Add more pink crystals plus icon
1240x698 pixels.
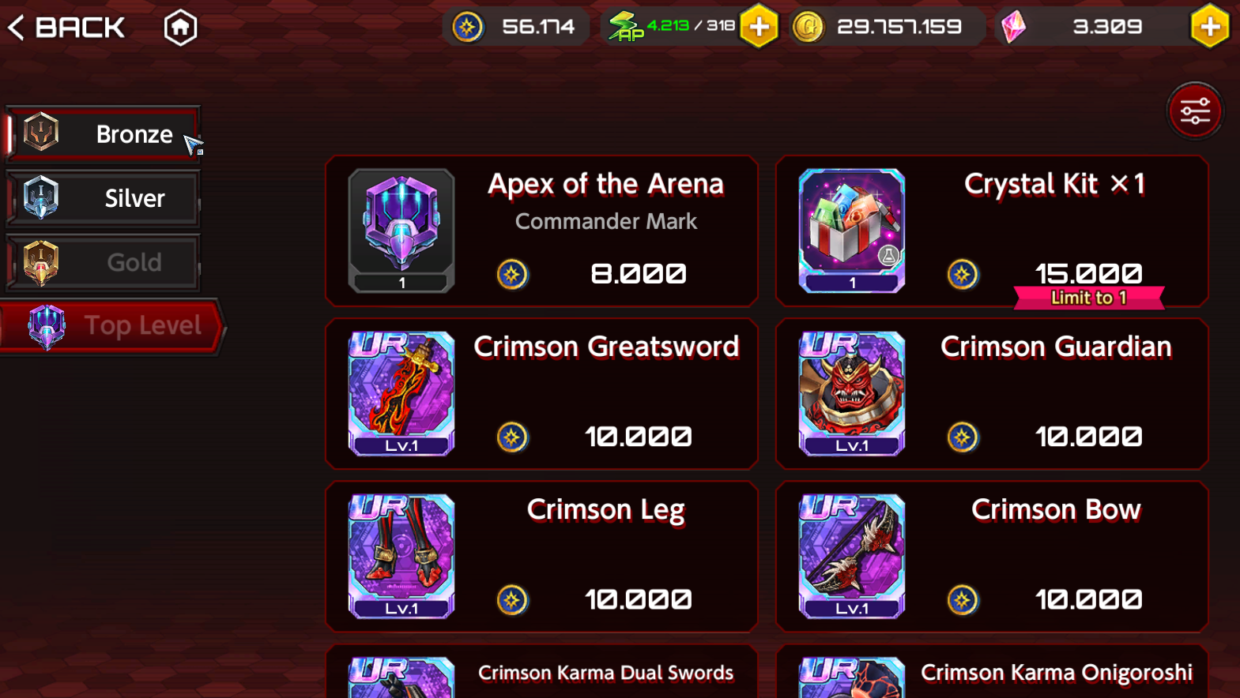(1210, 27)
